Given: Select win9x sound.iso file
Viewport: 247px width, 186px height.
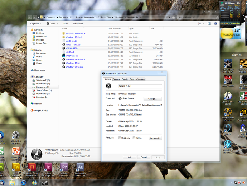Looking at the screenshot, I should pos(73,45).
